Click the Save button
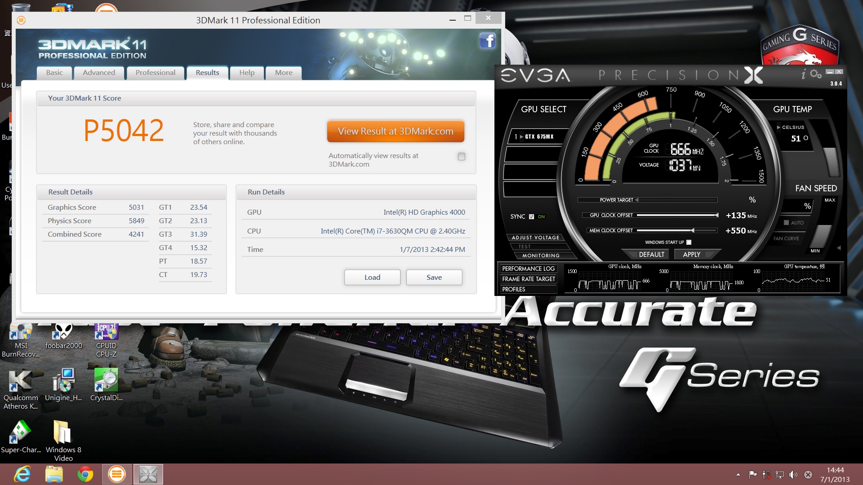 click(x=434, y=278)
